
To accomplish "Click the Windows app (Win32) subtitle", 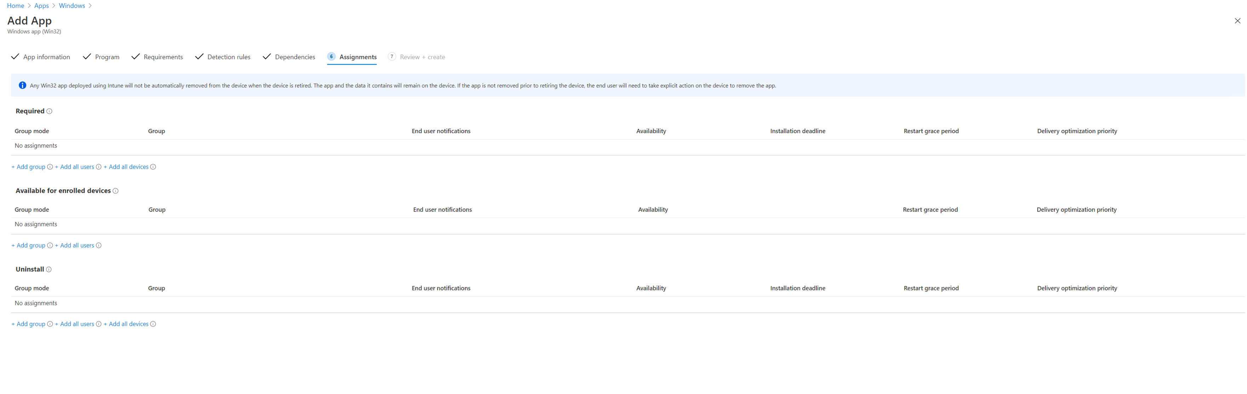I will click(34, 32).
